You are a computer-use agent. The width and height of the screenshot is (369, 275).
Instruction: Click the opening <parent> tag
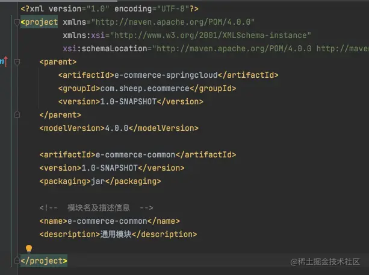(58, 62)
